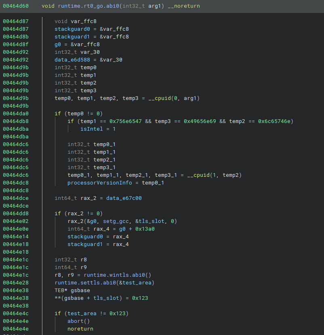
Task: Open the data_e67c00 global reference
Action: tap(124, 198)
